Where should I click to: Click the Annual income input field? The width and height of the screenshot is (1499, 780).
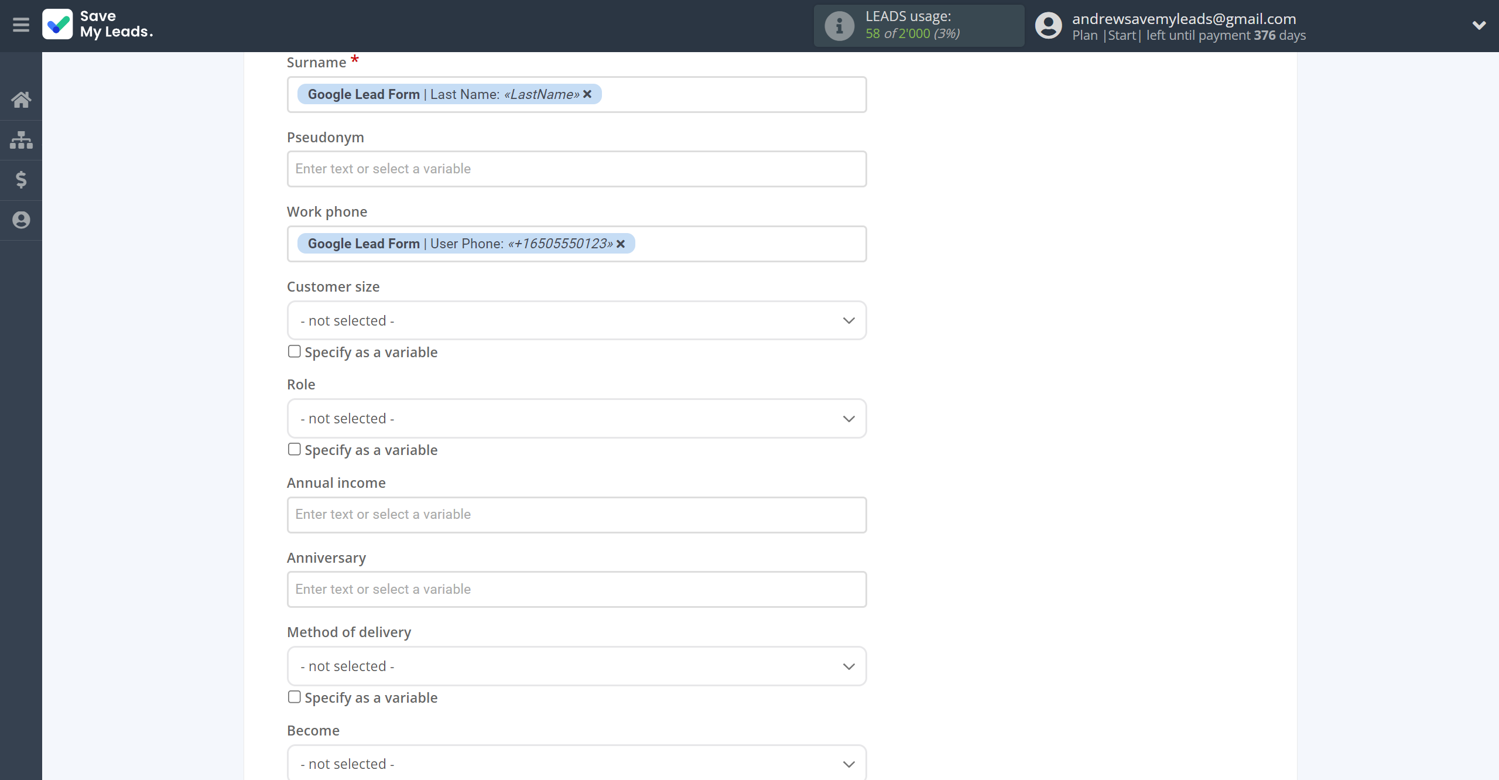coord(576,515)
